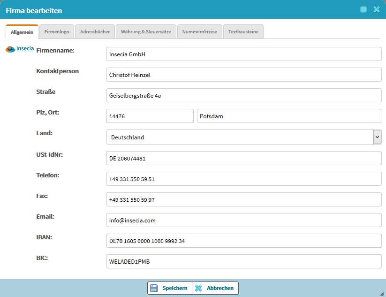
Task: Open the Textbausteine tab
Action: coord(243,32)
